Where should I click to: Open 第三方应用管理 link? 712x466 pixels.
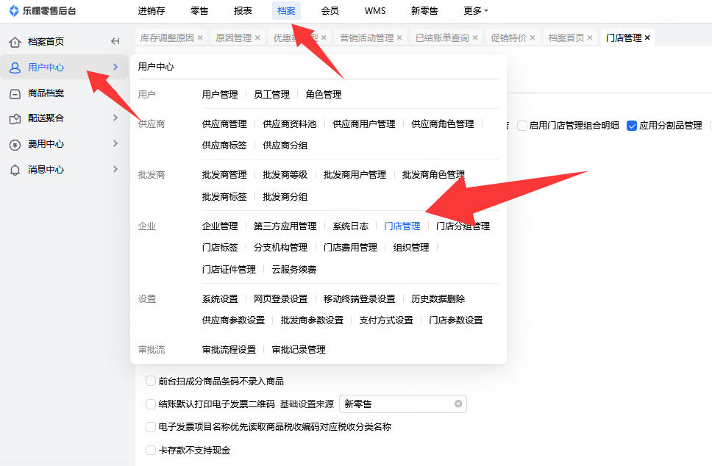[285, 226]
